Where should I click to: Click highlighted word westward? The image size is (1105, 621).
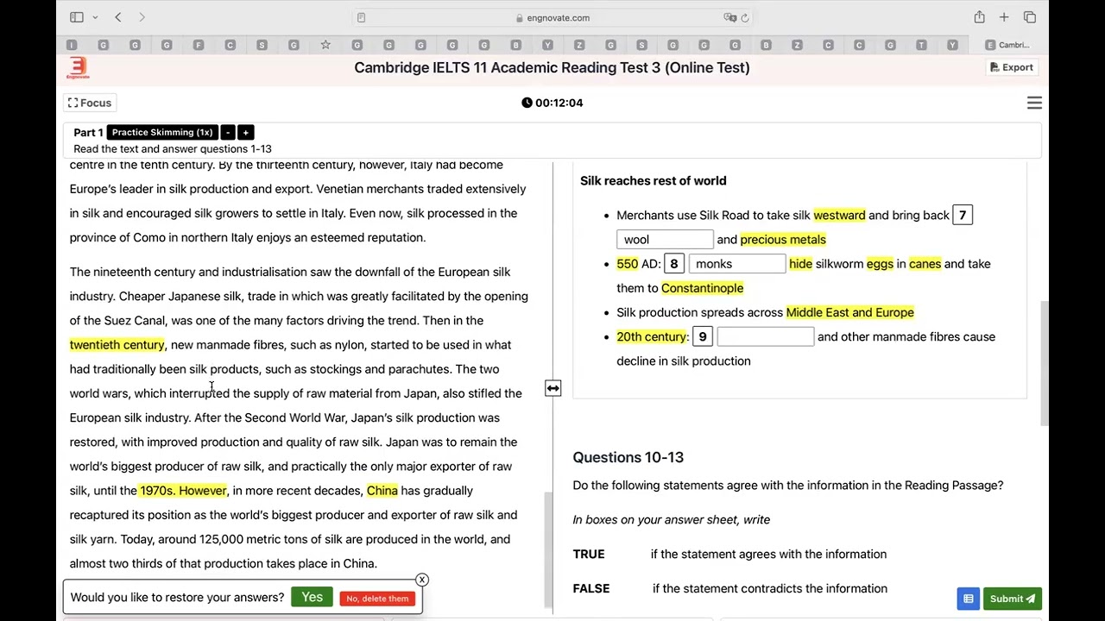click(x=839, y=215)
